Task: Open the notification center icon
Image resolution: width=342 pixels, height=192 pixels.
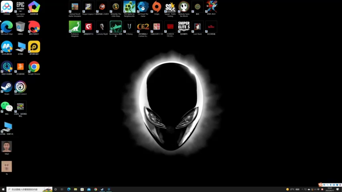Action: click(x=338, y=189)
